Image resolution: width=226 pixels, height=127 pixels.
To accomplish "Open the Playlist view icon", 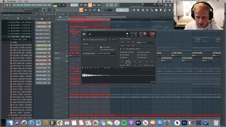I will coord(134,10).
